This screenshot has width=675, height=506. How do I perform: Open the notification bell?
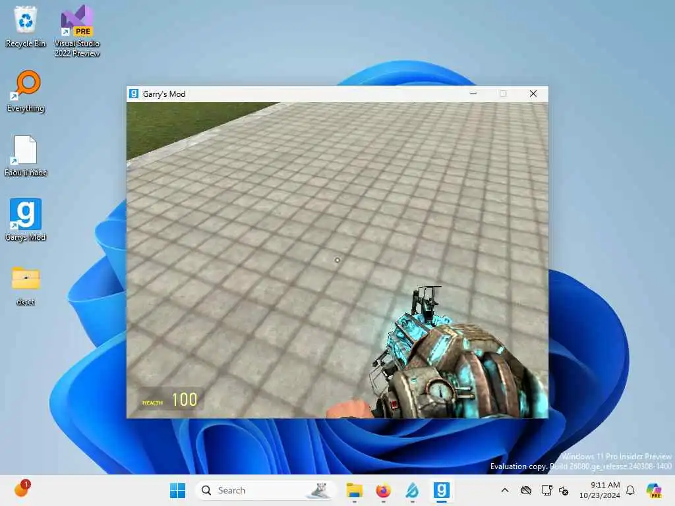click(x=630, y=490)
